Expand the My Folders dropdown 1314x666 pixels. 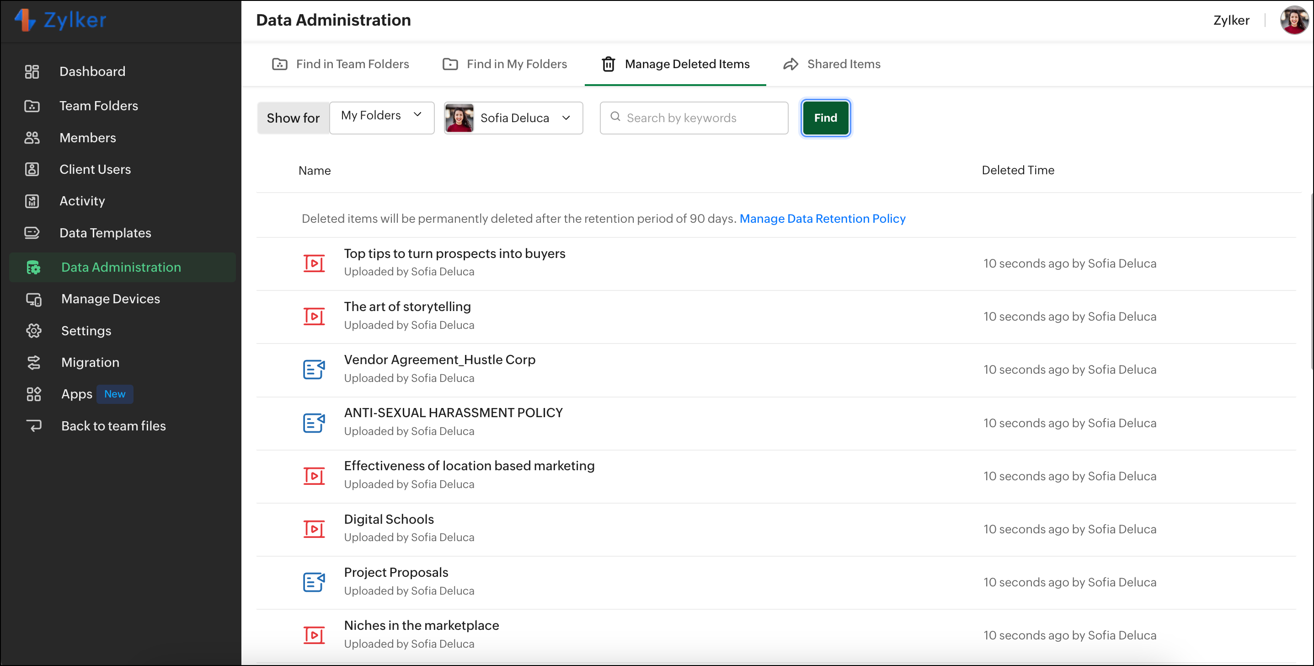(382, 116)
